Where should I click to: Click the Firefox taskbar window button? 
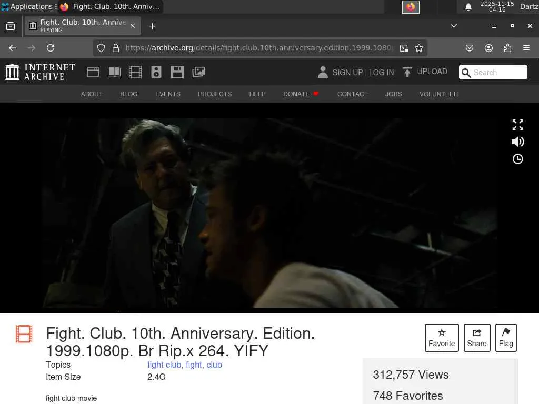tap(111, 6)
